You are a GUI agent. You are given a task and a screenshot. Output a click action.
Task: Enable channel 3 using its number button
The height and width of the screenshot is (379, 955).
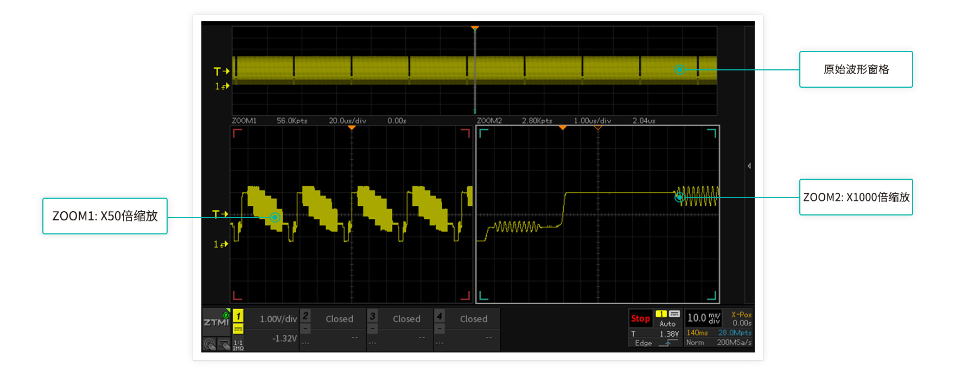click(x=372, y=316)
